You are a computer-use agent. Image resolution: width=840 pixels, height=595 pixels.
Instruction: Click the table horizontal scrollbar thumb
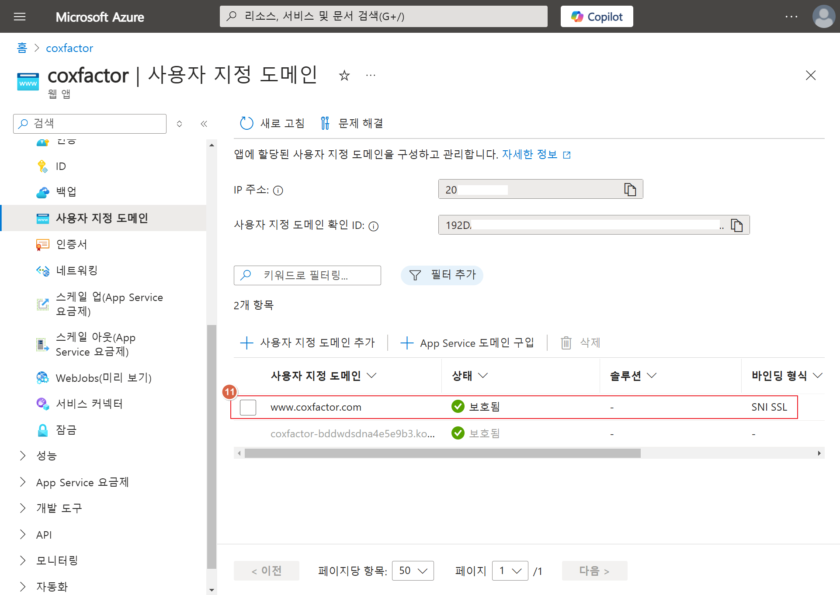(x=442, y=453)
